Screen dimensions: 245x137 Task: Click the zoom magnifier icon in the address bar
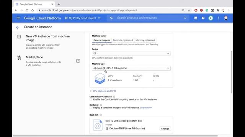(183, 10)
